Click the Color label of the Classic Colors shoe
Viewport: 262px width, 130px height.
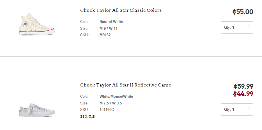[85, 22]
